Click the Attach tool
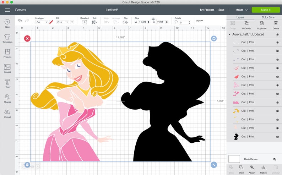 252,170
